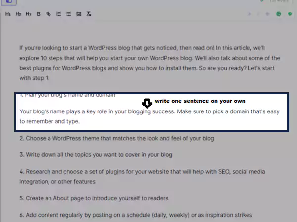Screen dimensions: 297x222
Task: Insert a hyperlink via the link icon
Action: tap(49, 14)
